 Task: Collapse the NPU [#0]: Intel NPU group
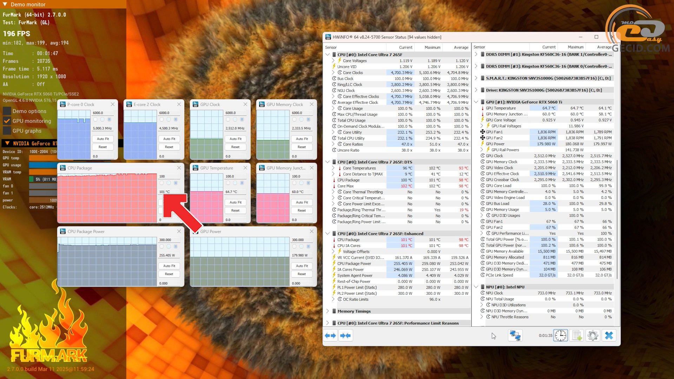pyautogui.click(x=476, y=287)
